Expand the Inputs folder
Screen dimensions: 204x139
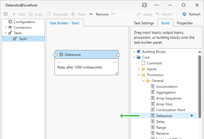139,69
